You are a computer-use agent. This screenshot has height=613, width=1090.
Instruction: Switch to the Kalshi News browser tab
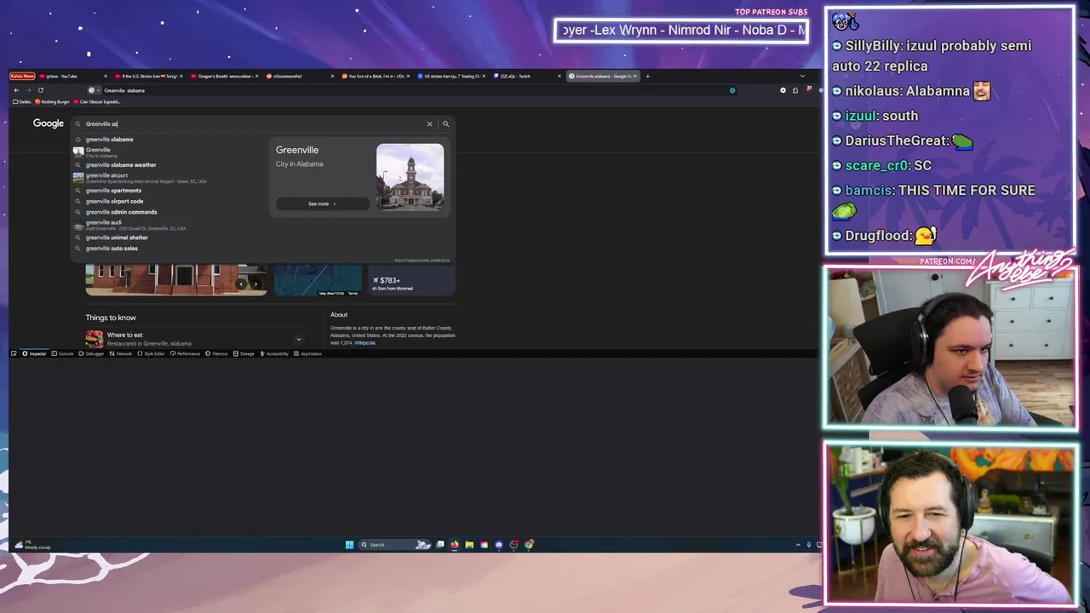(x=23, y=77)
